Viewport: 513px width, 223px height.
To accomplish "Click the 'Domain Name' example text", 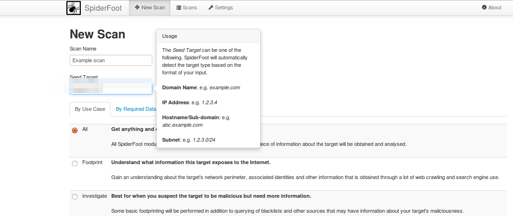I will pos(201,88).
